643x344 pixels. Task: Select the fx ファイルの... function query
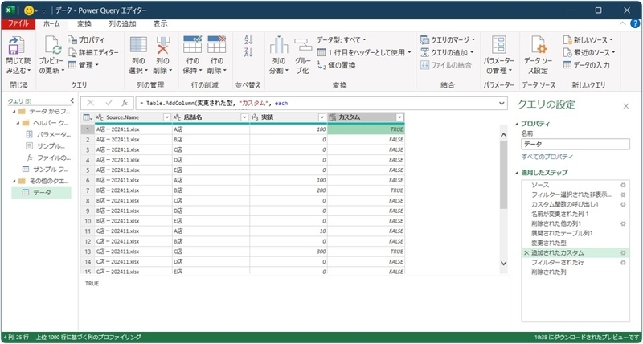click(x=48, y=158)
